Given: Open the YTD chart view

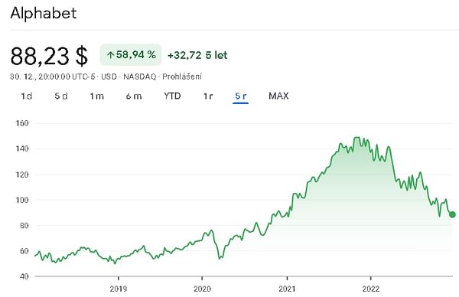Looking at the screenshot, I should (x=172, y=96).
